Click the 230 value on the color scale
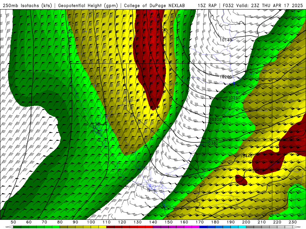The height and width of the screenshot is (229, 306). (x=293, y=222)
